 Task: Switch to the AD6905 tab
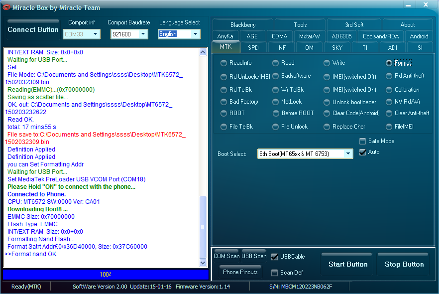click(341, 36)
